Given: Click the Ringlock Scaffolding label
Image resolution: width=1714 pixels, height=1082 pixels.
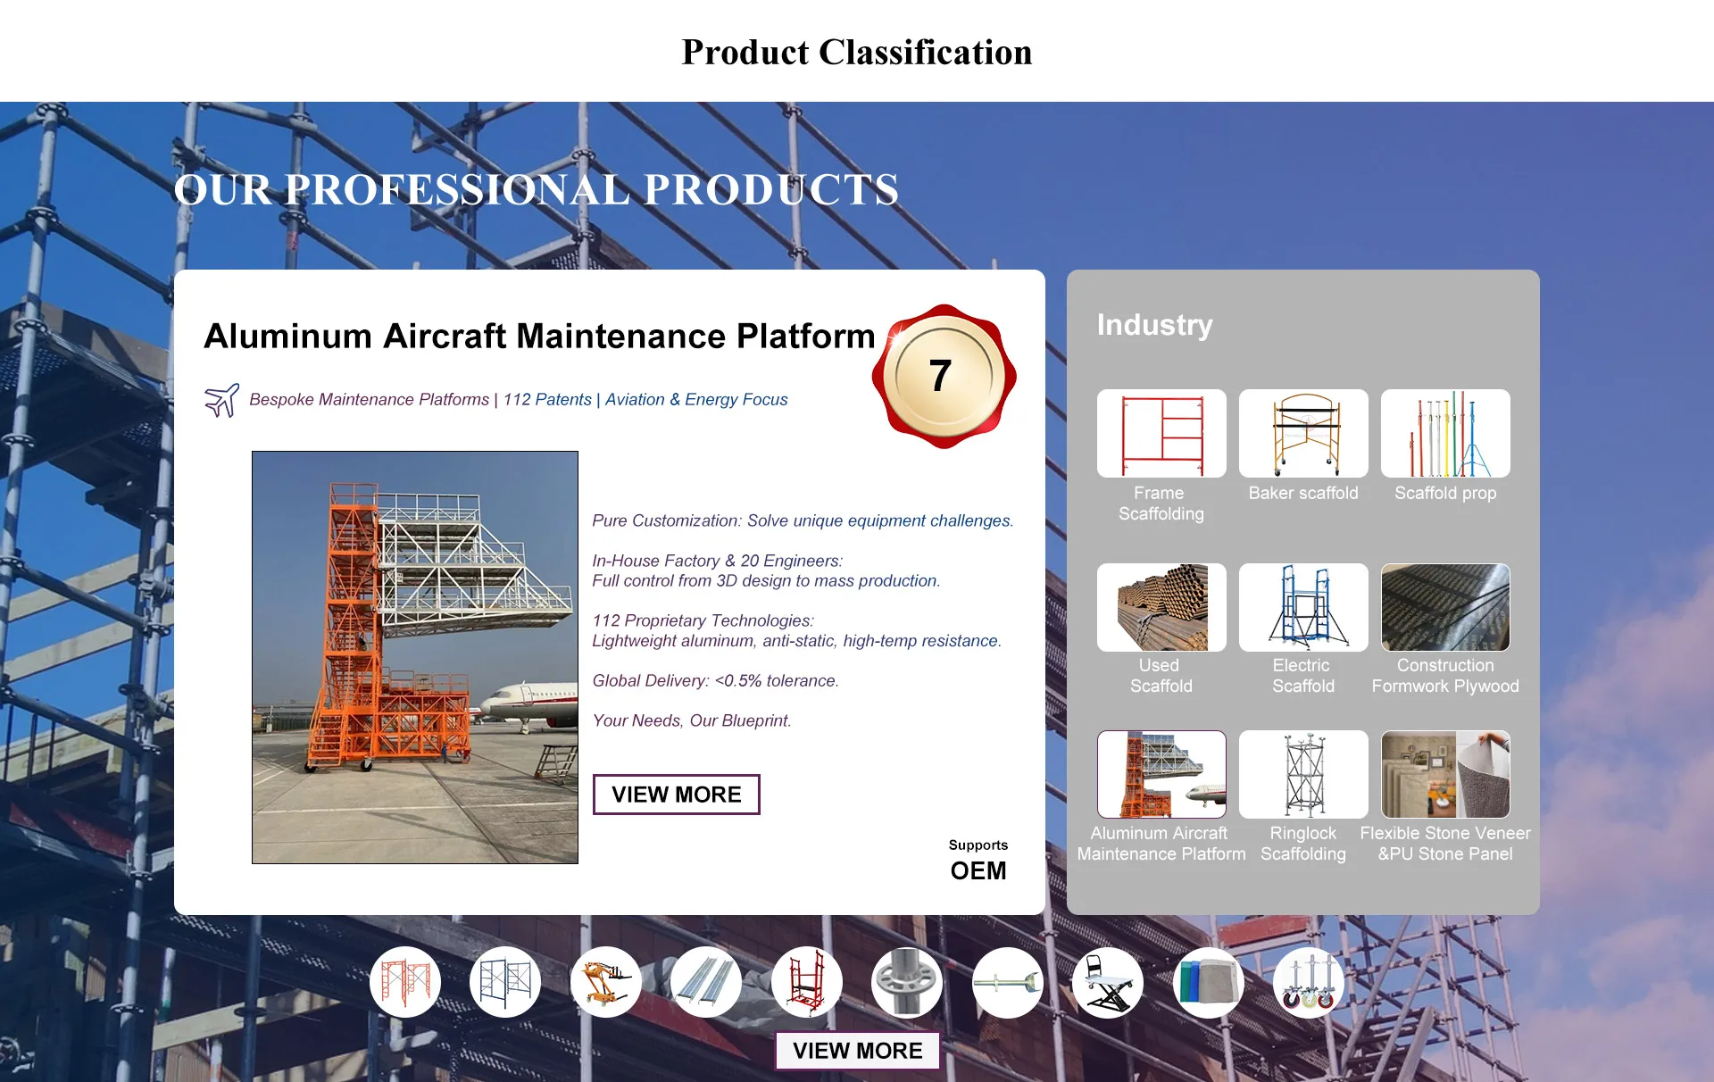Looking at the screenshot, I should point(1303,844).
